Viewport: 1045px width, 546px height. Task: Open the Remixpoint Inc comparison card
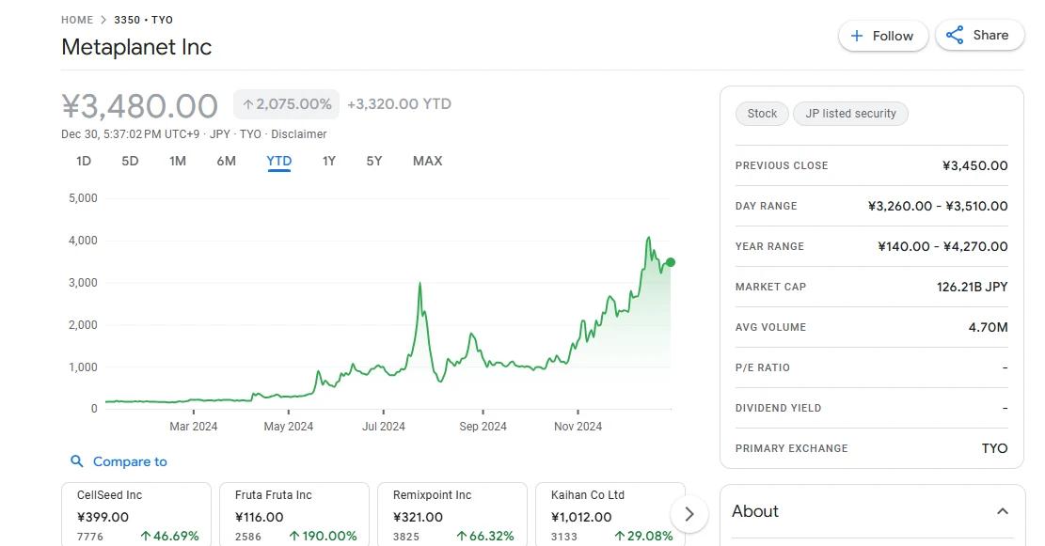[x=451, y=515]
